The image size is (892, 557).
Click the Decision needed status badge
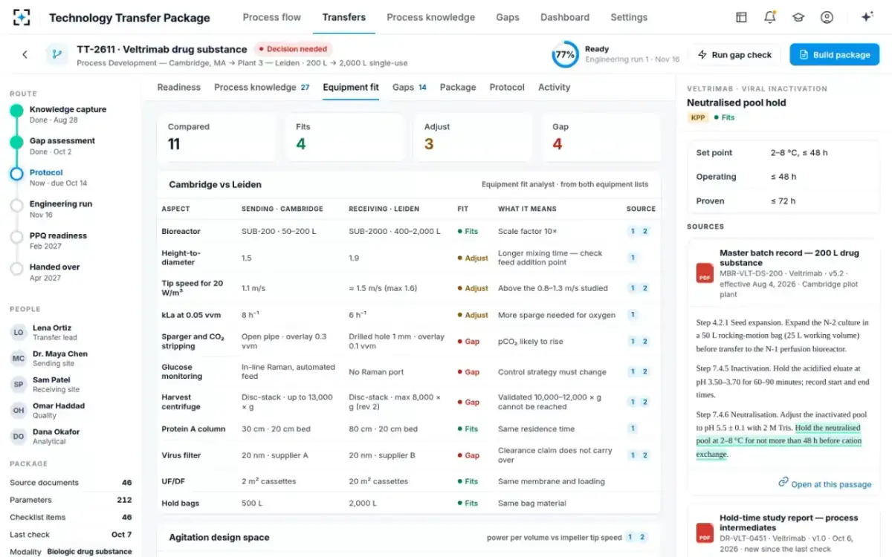(x=293, y=49)
